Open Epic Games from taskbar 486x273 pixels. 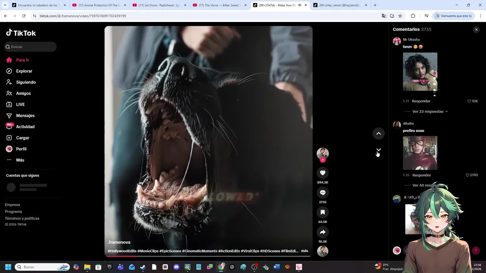(x=110, y=267)
